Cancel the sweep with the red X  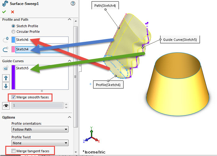12,12
